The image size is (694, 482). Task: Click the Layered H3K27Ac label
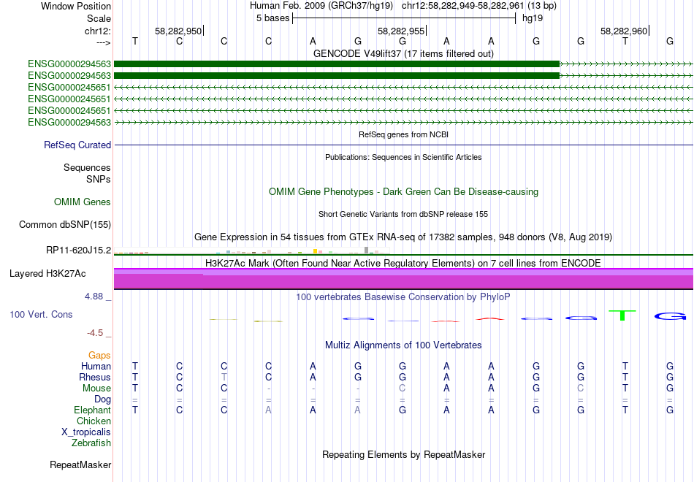(47, 274)
